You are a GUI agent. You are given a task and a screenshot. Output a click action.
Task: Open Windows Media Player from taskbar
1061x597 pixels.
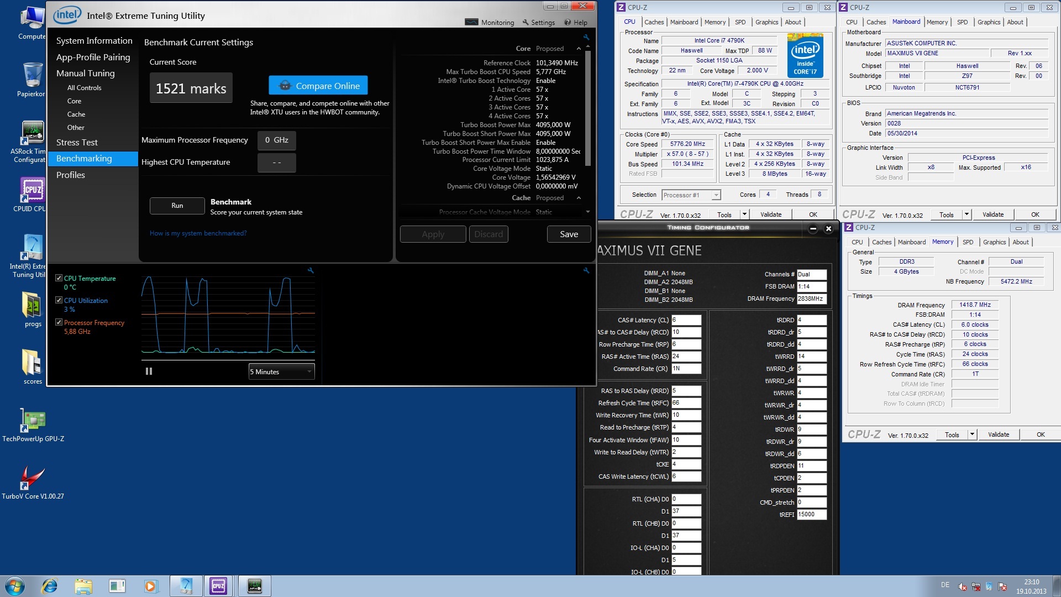tap(150, 586)
